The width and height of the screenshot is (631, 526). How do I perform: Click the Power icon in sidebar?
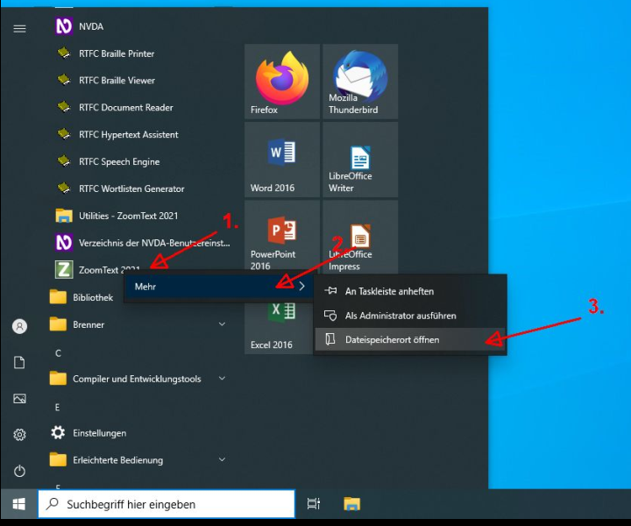pos(19,471)
